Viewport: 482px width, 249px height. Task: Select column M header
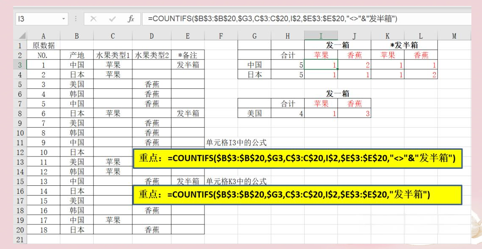click(454, 36)
